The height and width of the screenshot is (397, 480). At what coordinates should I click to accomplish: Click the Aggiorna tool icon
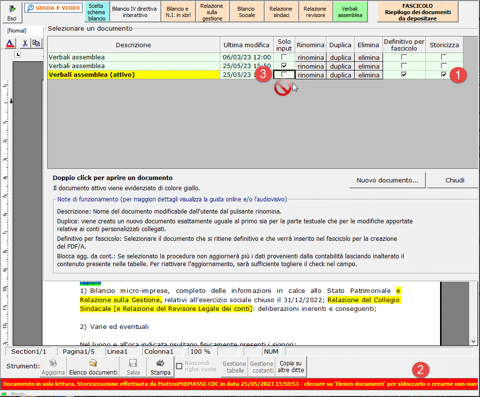pyautogui.click(x=53, y=367)
